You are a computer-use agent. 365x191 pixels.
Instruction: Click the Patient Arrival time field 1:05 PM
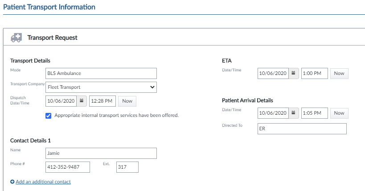coord(315,113)
